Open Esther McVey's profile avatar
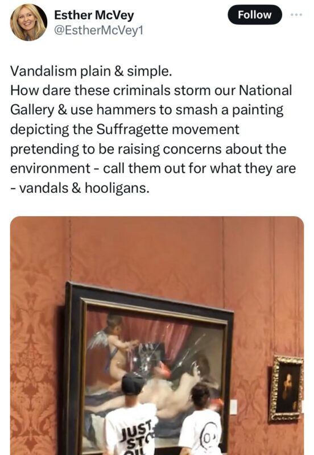 [x=28, y=23]
